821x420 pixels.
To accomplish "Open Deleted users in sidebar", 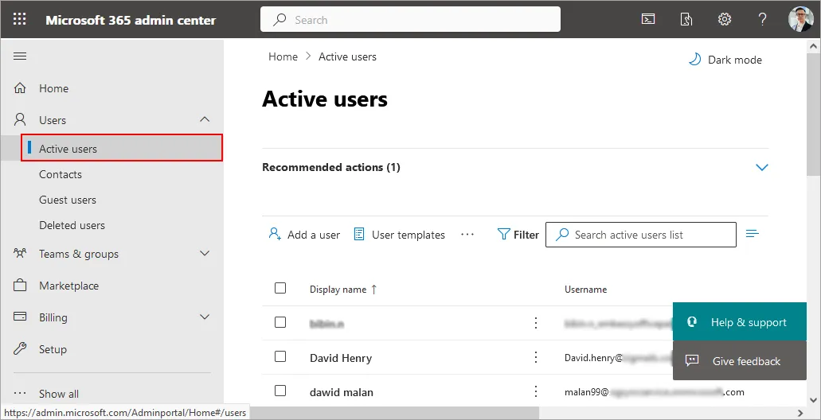I will pyautogui.click(x=72, y=225).
